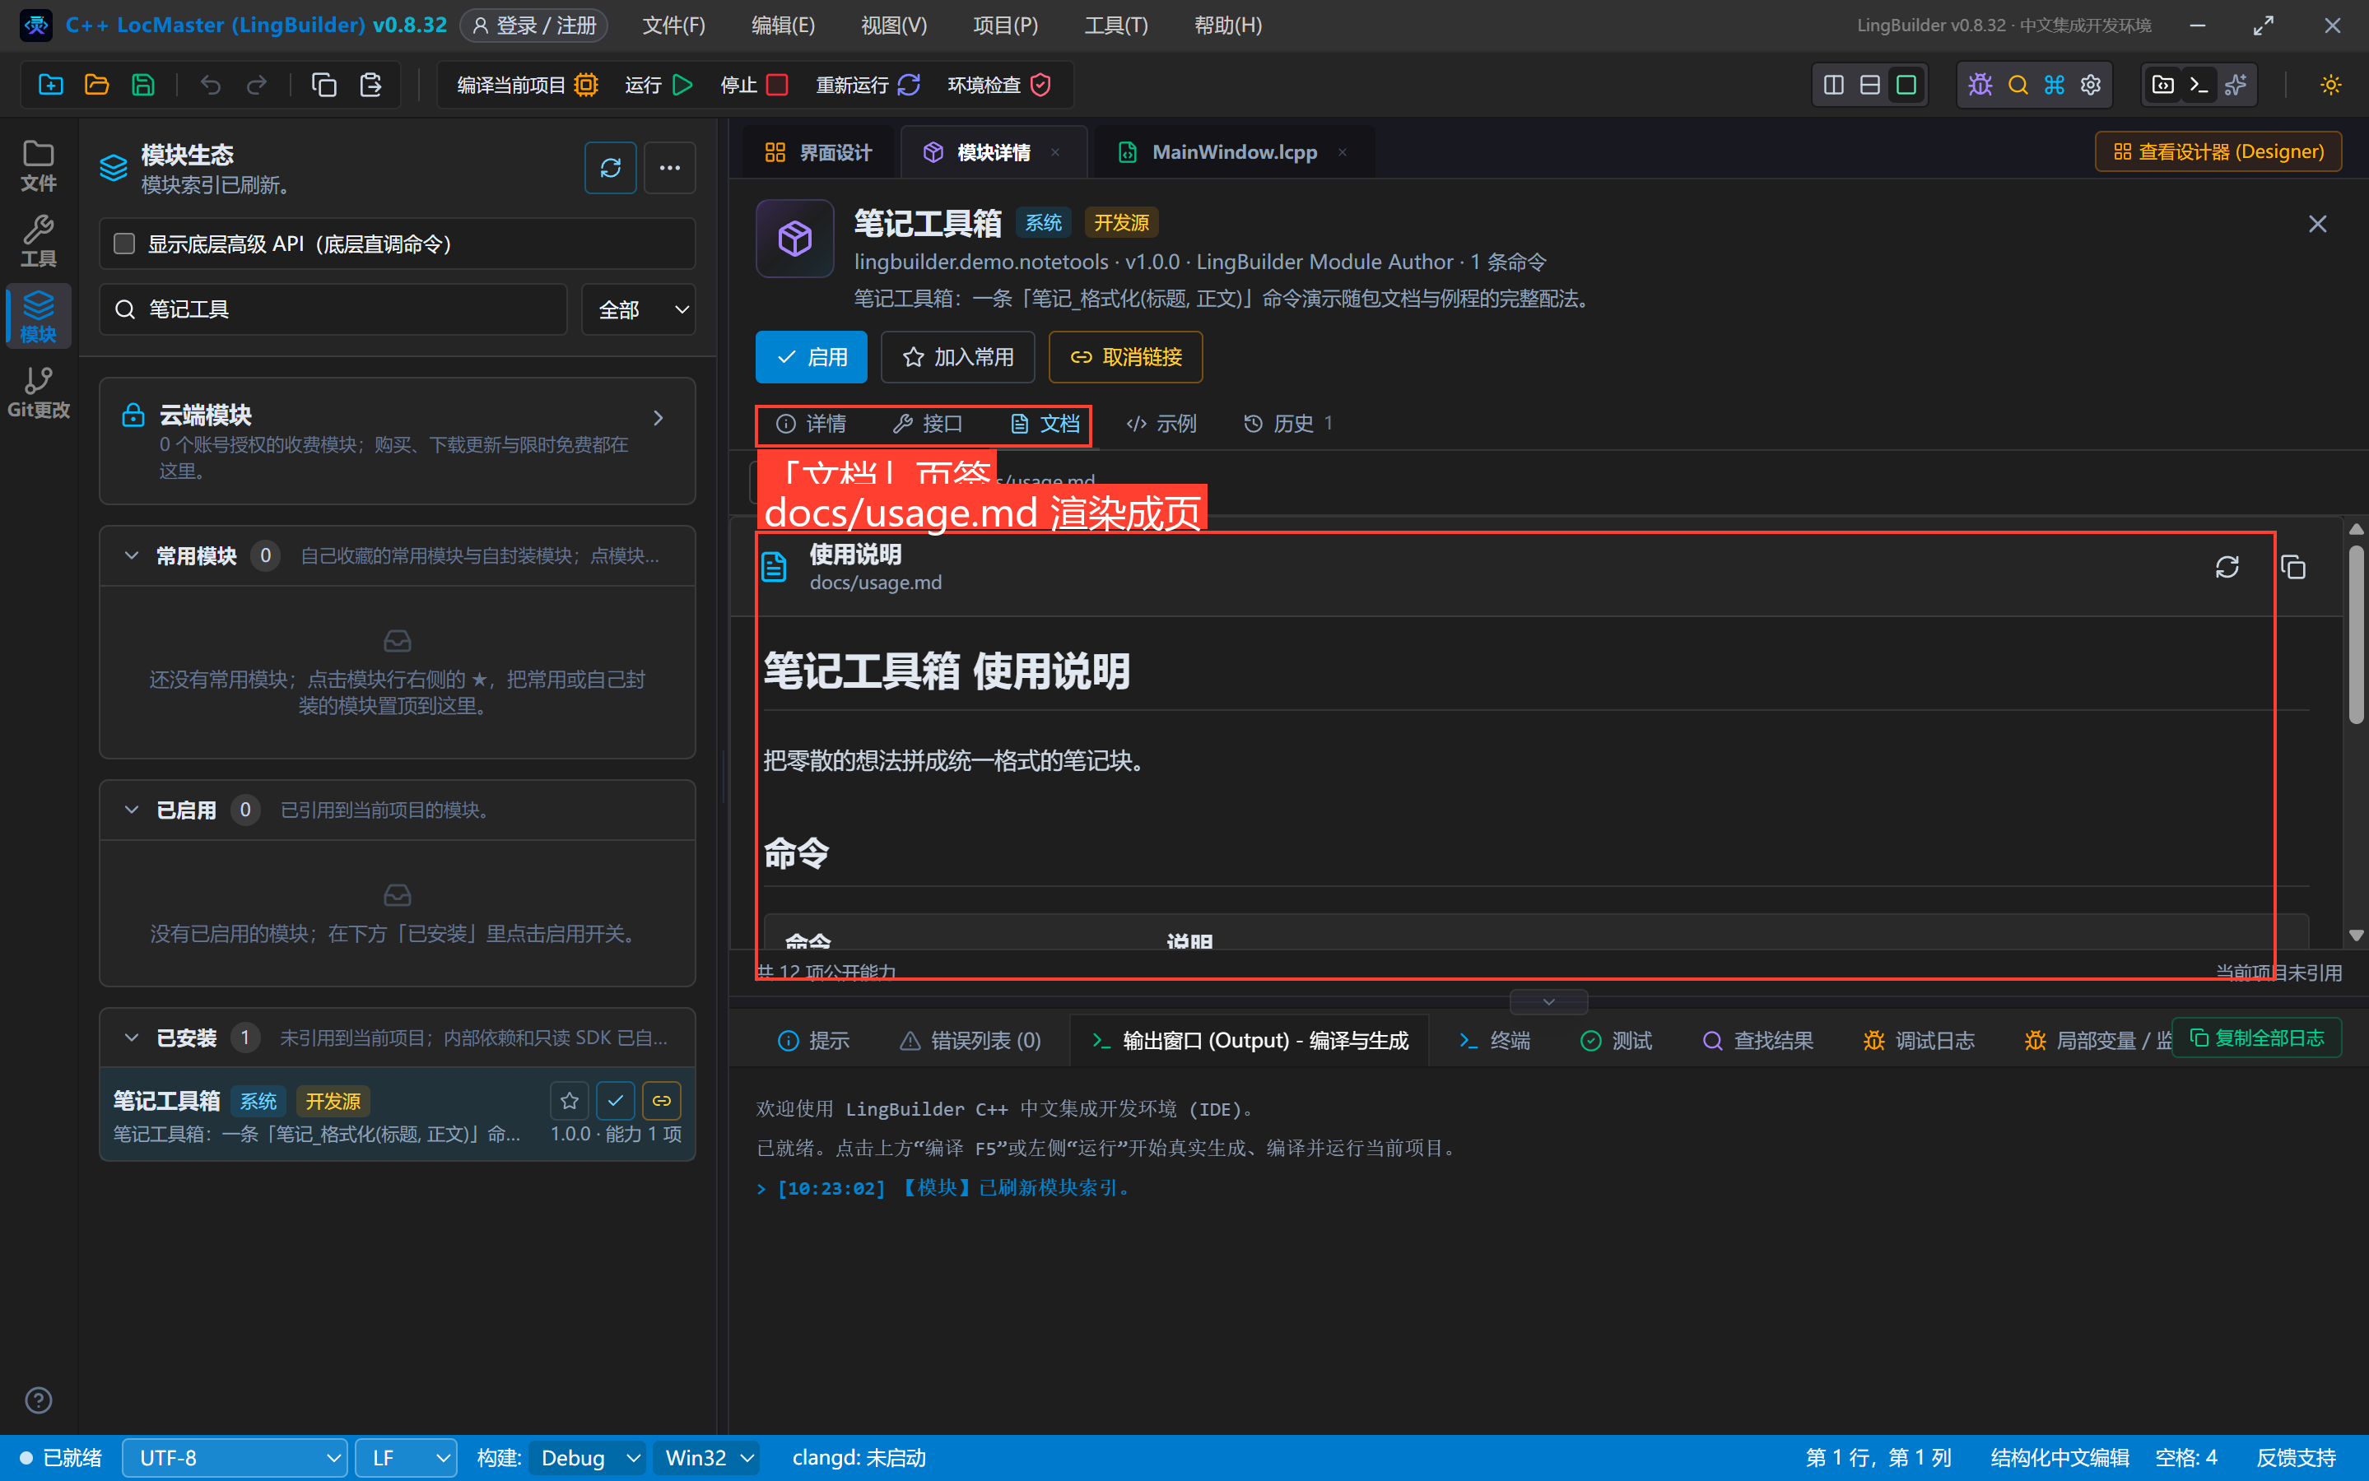The height and width of the screenshot is (1481, 2369).
Task: Open the module ecosystem more options menu
Action: click(x=670, y=168)
